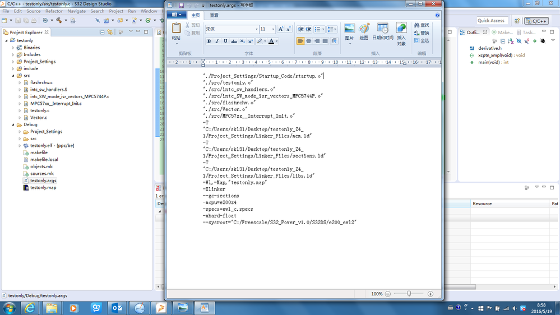Click Copy icon in WordPad ribbon

click(187, 33)
